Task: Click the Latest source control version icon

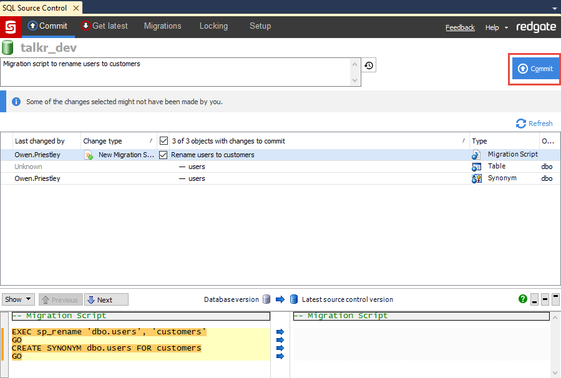Action: coord(293,299)
